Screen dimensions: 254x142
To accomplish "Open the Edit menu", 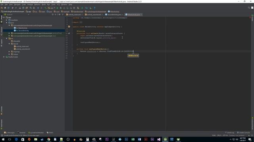I will tap(6, 4).
